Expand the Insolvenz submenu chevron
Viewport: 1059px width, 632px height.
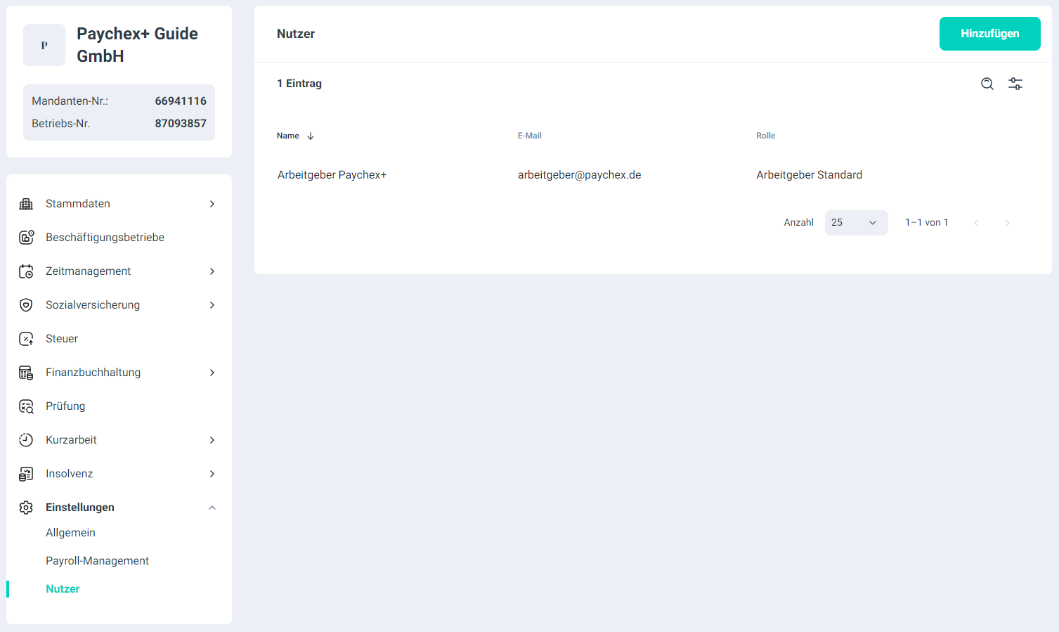212,474
